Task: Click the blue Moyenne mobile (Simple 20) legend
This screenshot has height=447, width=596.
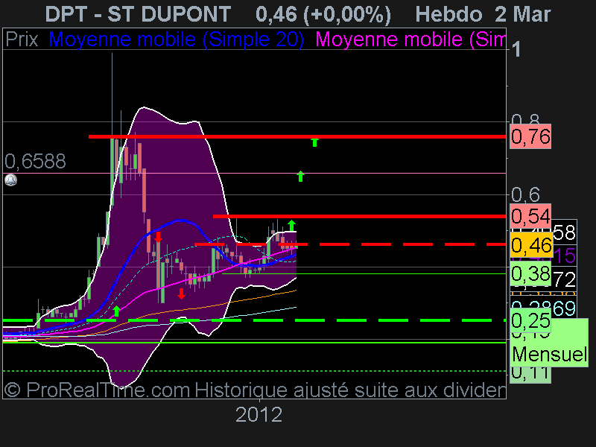Action: click(176, 39)
